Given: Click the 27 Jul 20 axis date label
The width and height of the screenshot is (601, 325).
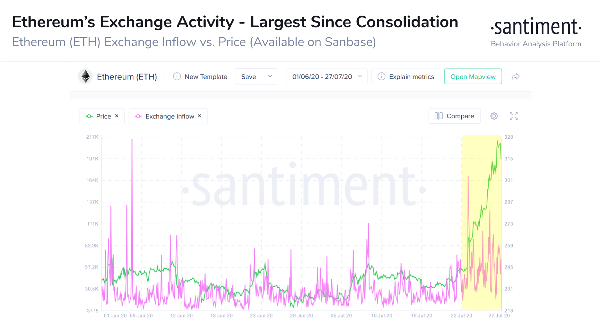Looking at the screenshot, I should [x=499, y=316].
